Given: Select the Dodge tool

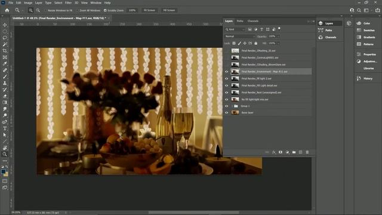Looking at the screenshot, I should point(5,115).
